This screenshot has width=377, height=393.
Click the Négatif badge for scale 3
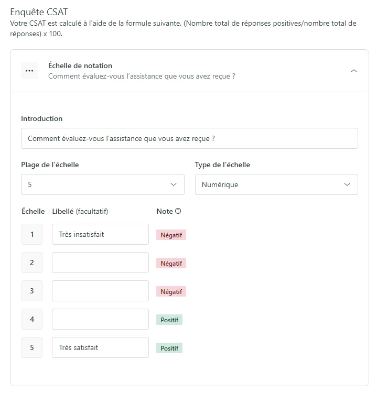point(171,291)
